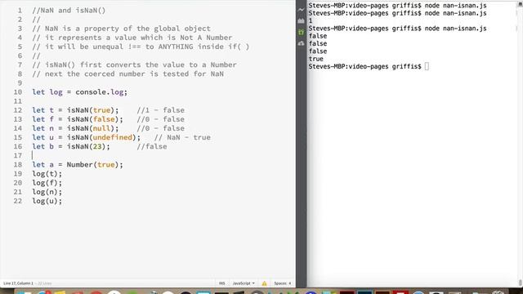Click the '// NaN - true' trailing comment
The width and height of the screenshot is (523, 294).
pos(182,137)
